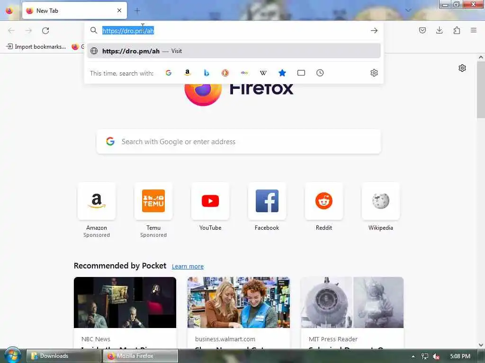Viewport: 485px width, 363px height.
Task: Open the list all tabs chevron
Action: 408,10
